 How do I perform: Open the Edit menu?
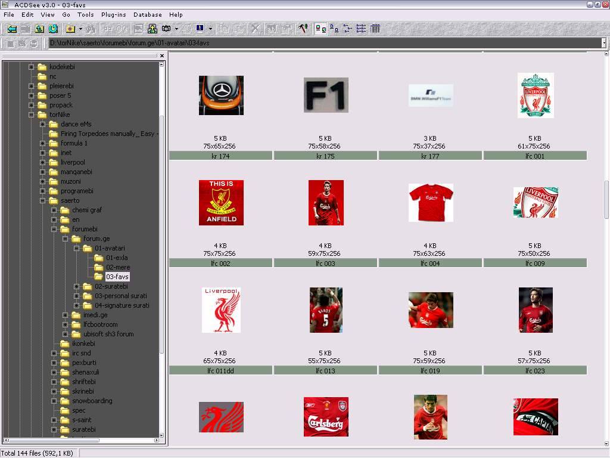(27, 15)
